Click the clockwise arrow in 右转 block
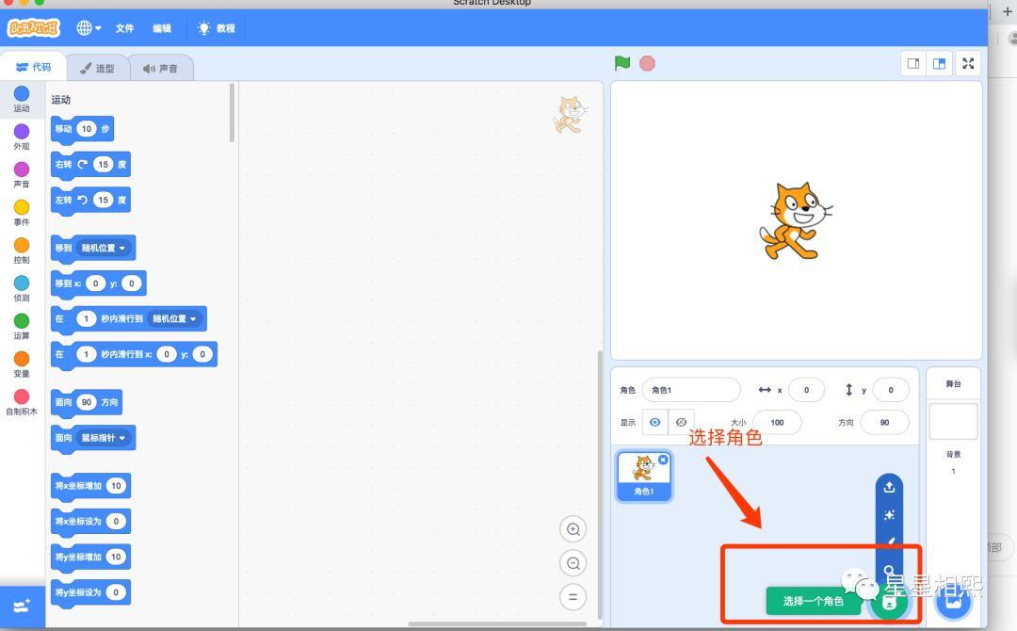The height and width of the screenshot is (631, 1017). [x=82, y=164]
